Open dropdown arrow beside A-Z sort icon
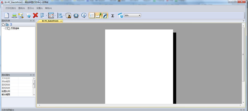 click(x=55, y=15)
